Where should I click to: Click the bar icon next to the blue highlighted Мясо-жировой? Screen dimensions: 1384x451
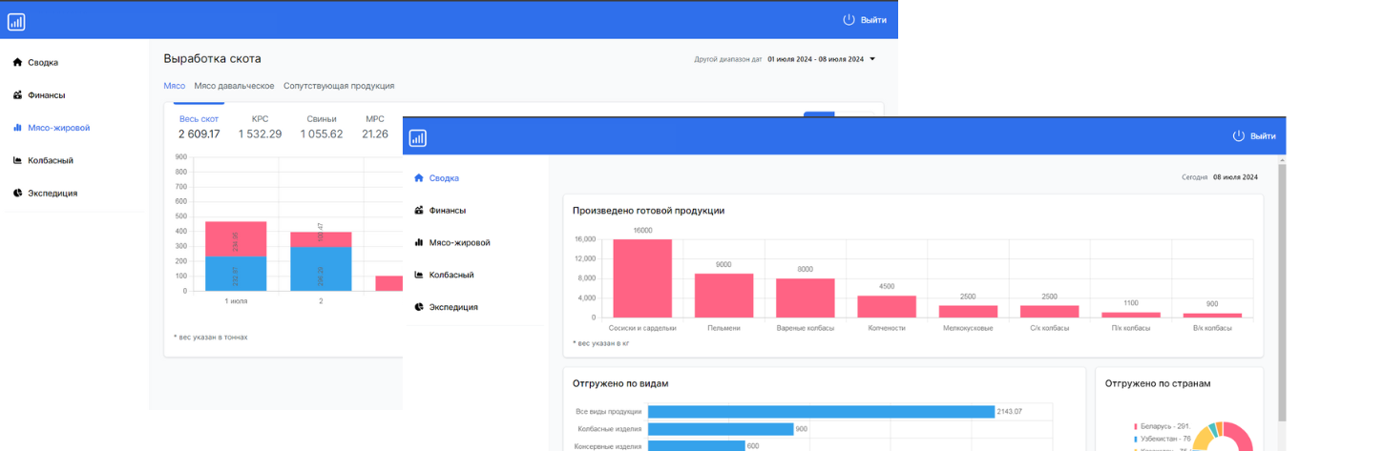[17, 128]
